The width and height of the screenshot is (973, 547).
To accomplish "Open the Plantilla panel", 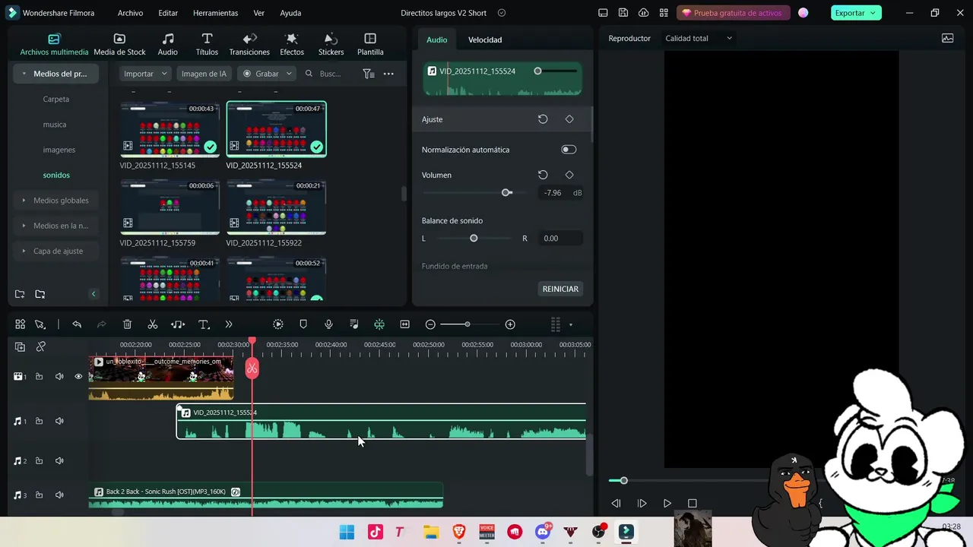I will pos(370,45).
